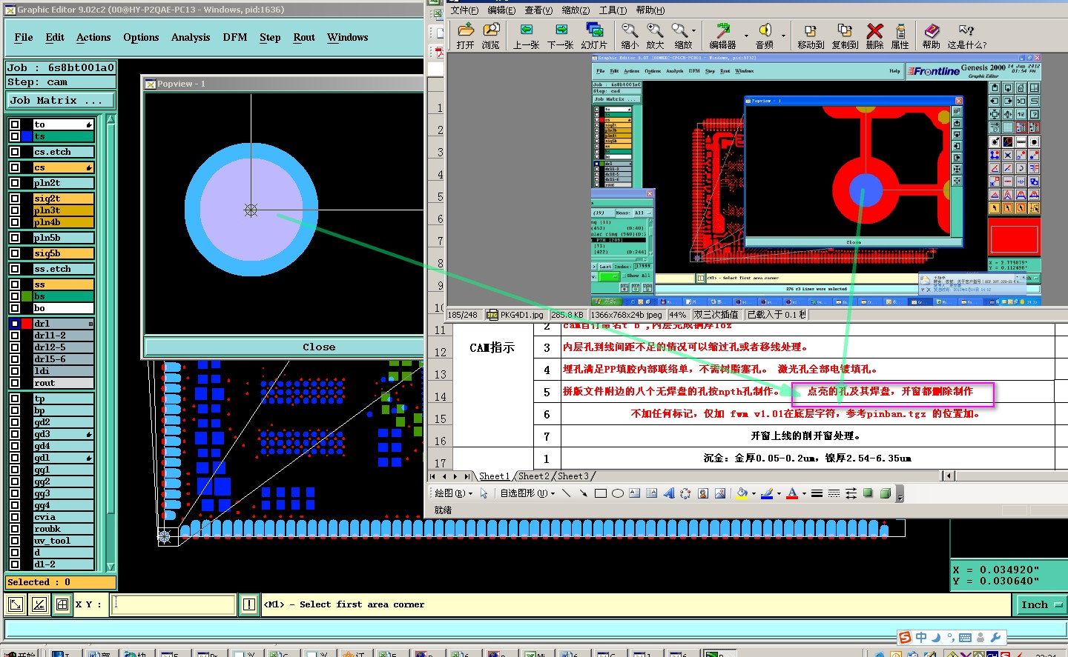The image size is (1068, 657).
Task: Click the snap/grid icon next to X Y
Action: pos(62,604)
